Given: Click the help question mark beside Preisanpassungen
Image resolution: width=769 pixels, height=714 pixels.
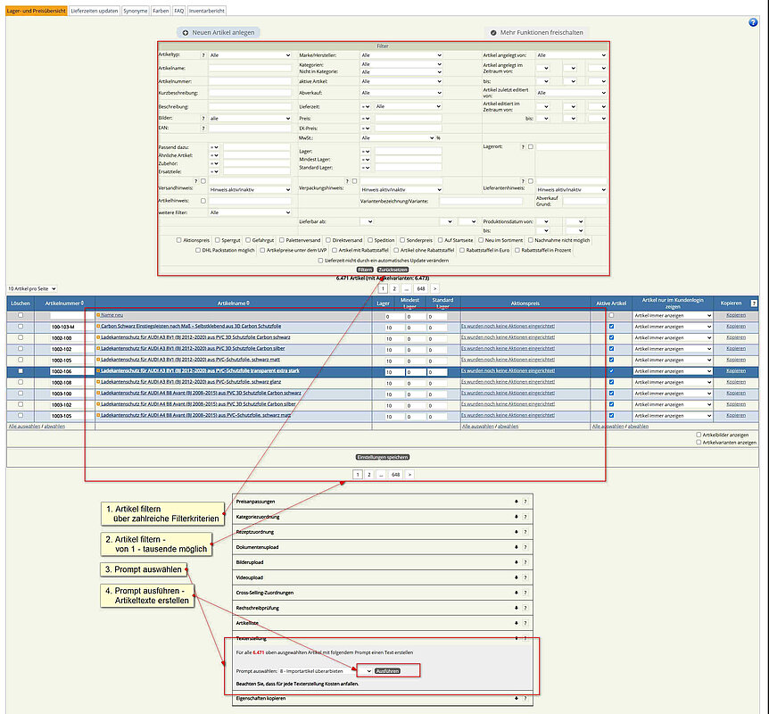Looking at the screenshot, I should click(x=525, y=502).
